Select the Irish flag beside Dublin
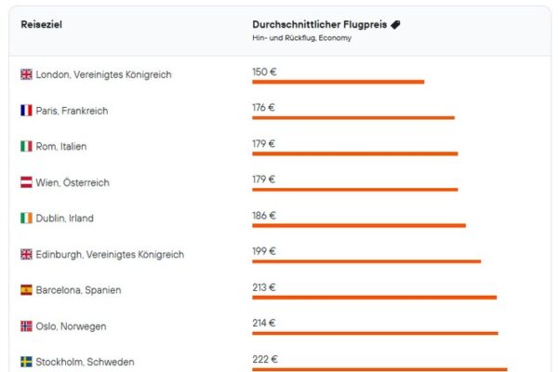The height and width of the screenshot is (372, 558). click(x=26, y=219)
